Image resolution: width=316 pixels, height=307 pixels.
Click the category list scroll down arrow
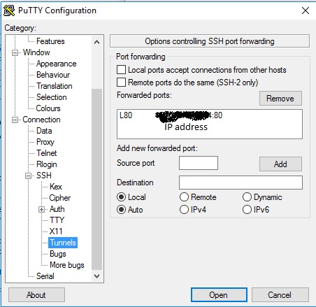(96, 276)
